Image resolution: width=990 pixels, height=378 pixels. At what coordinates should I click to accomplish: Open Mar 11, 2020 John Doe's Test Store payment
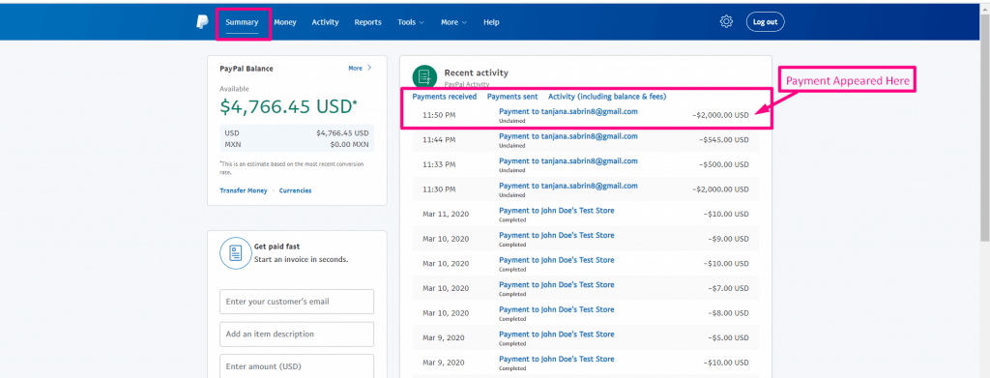[x=556, y=210]
